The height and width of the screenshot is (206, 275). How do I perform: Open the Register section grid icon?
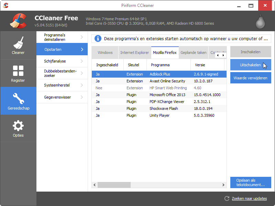[18, 71]
